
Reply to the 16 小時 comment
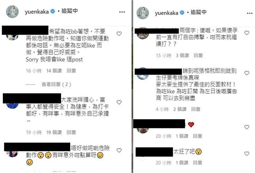[x=71, y=71]
